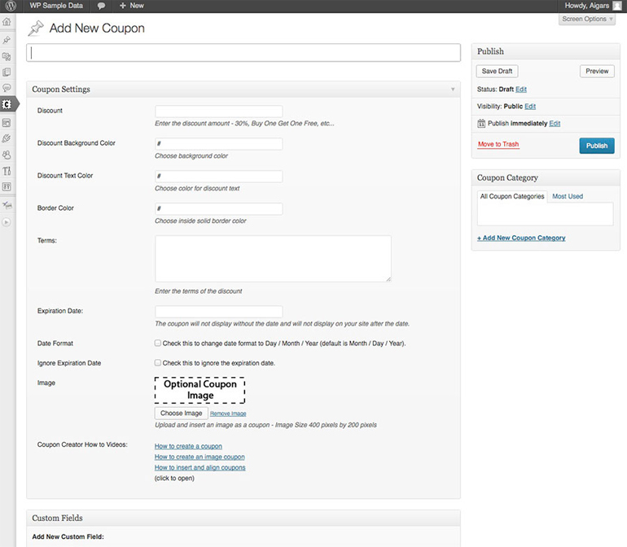Open the Posts pushpin icon in sidebar
627x547 pixels.
tap(7, 40)
